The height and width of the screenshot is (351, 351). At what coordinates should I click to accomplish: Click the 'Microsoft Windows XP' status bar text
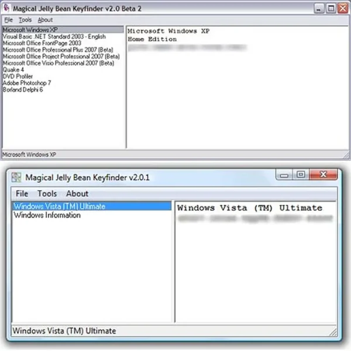point(29,154)
